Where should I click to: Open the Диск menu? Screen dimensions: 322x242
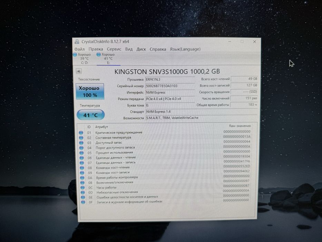[x=141, y=49]
